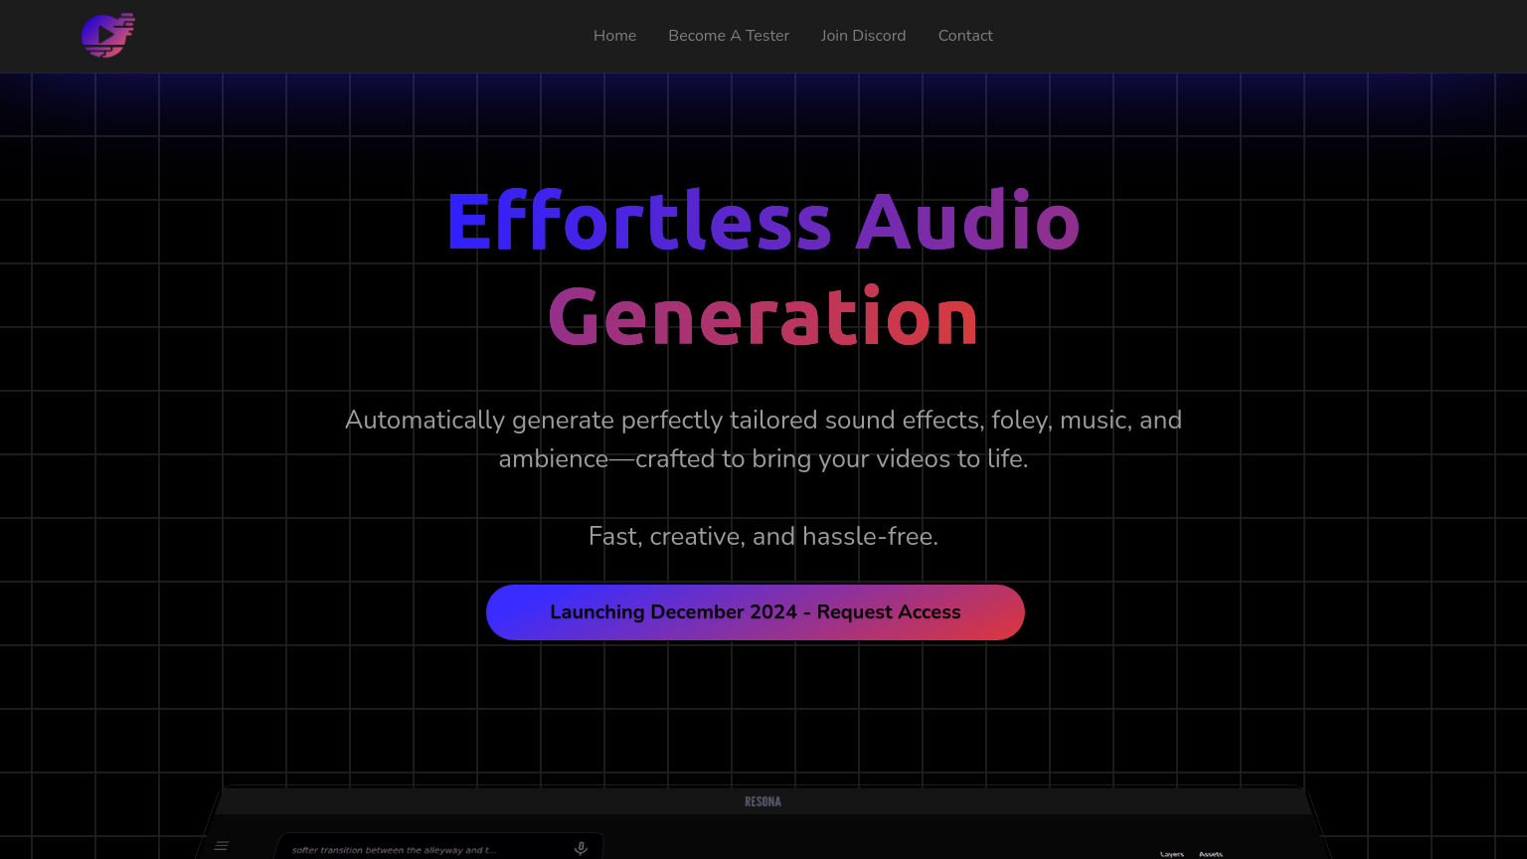Switch to the Assets tab

coord(1210,853)
